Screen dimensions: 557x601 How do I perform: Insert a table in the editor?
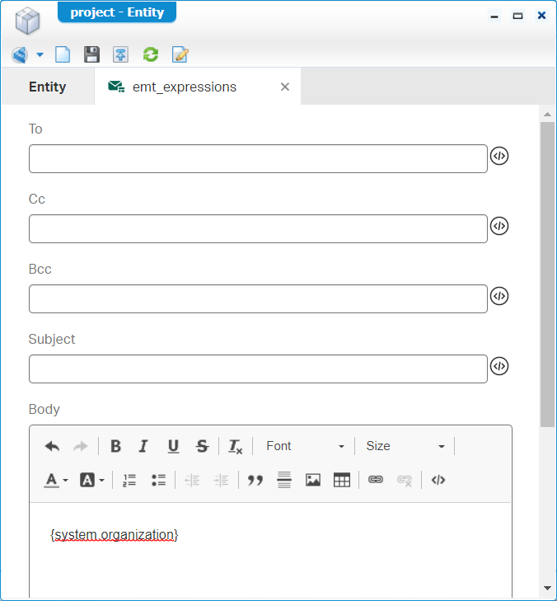pos(342,480)
